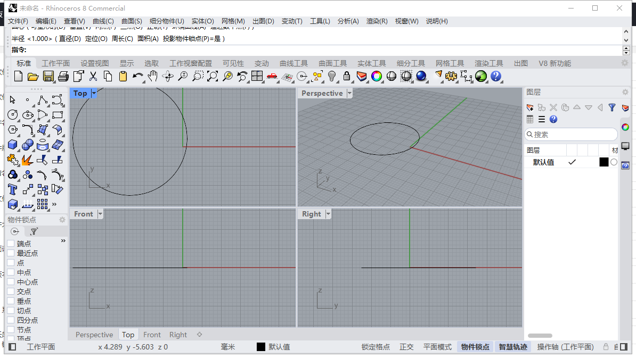Click the lightbulb Hide objects icon
Image resolution: width=636 pixels, height=358 pixels.
pyautogui.click(x=332, y=76)
